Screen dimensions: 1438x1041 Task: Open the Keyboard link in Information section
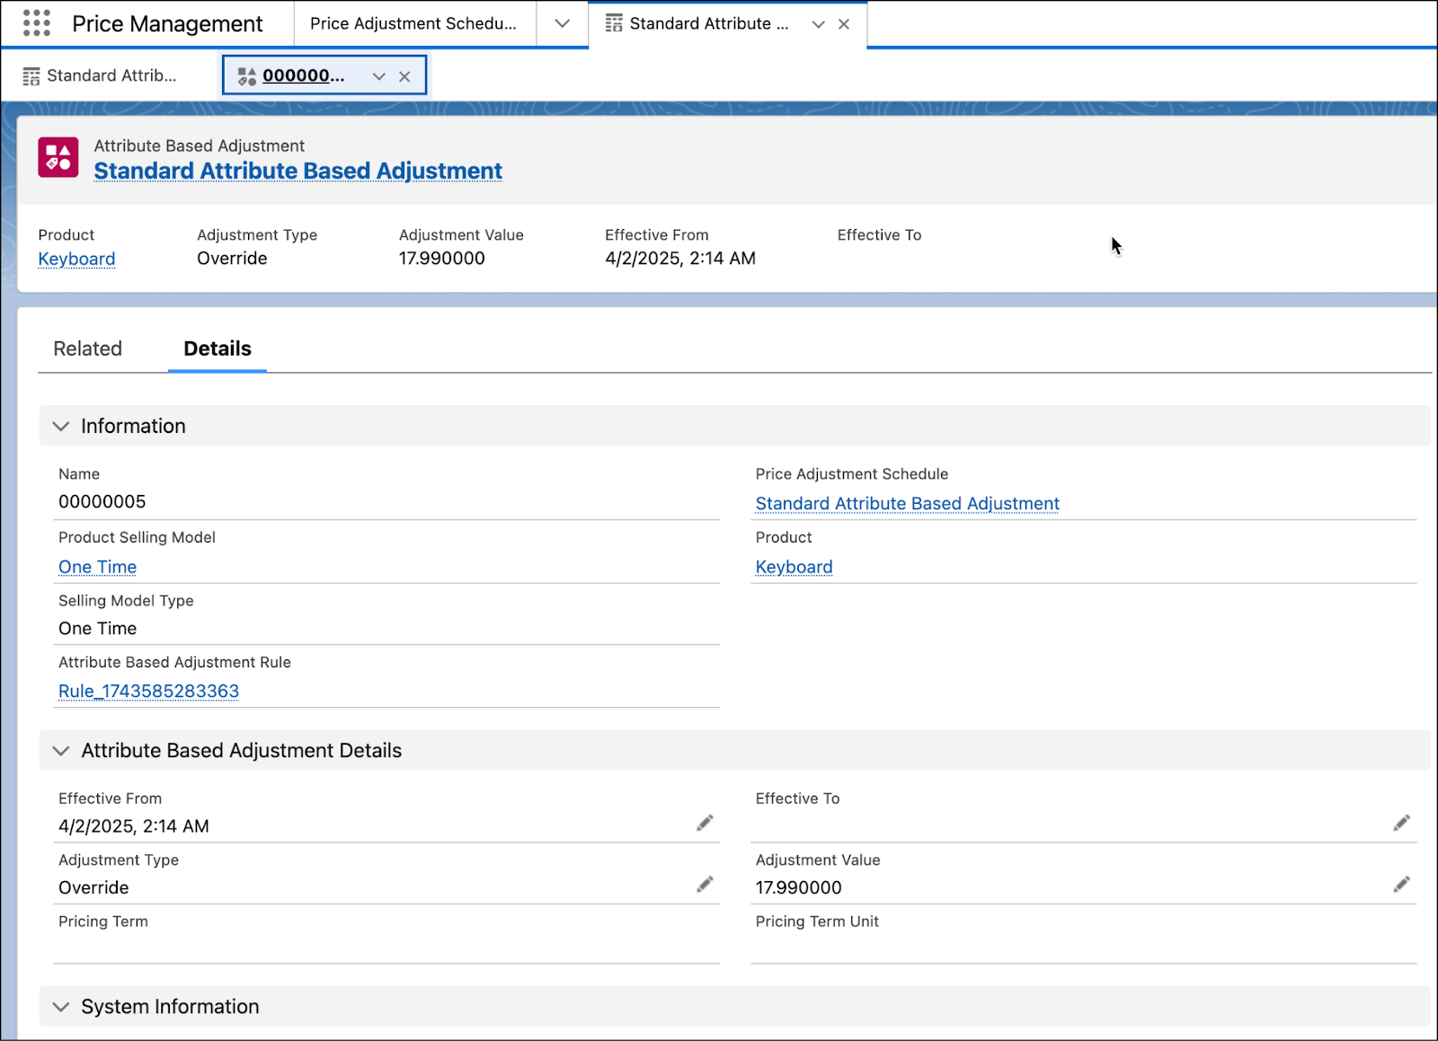point(794,567)
